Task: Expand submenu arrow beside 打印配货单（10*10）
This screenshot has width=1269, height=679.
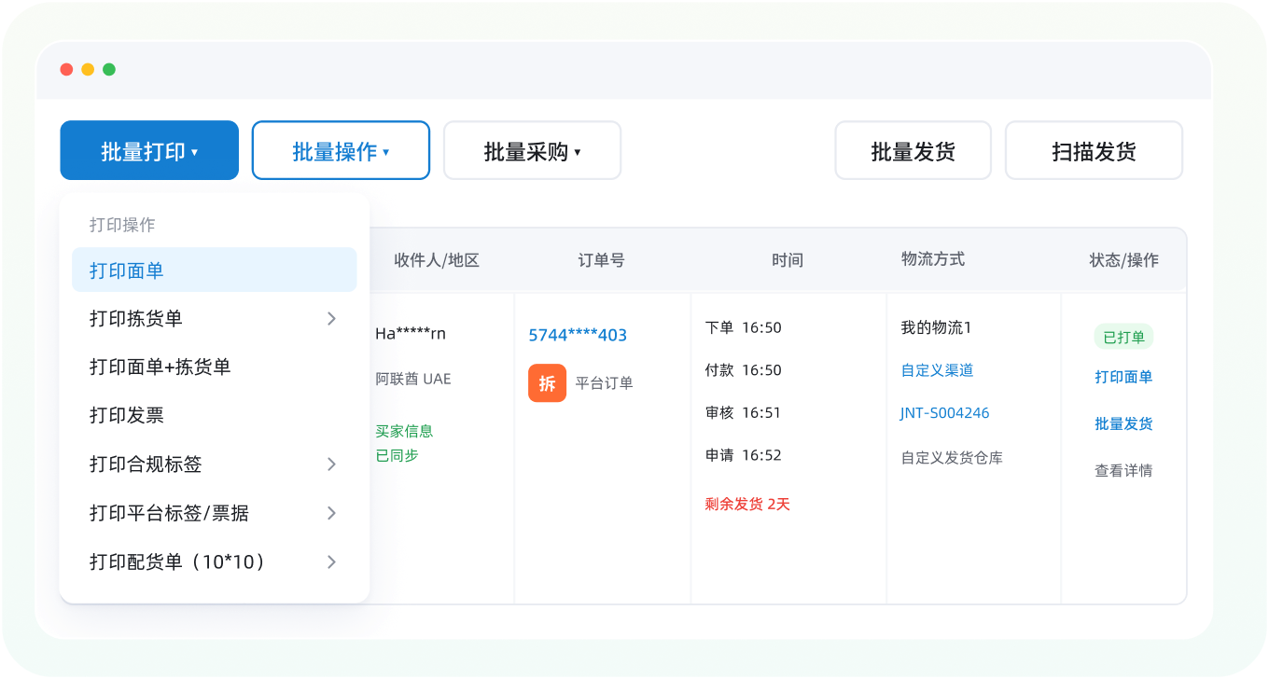Action: [331, 561]
